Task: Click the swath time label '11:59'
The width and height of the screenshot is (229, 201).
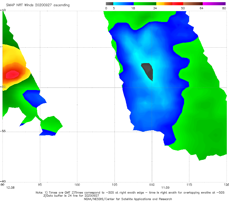Action: [165, 188]
